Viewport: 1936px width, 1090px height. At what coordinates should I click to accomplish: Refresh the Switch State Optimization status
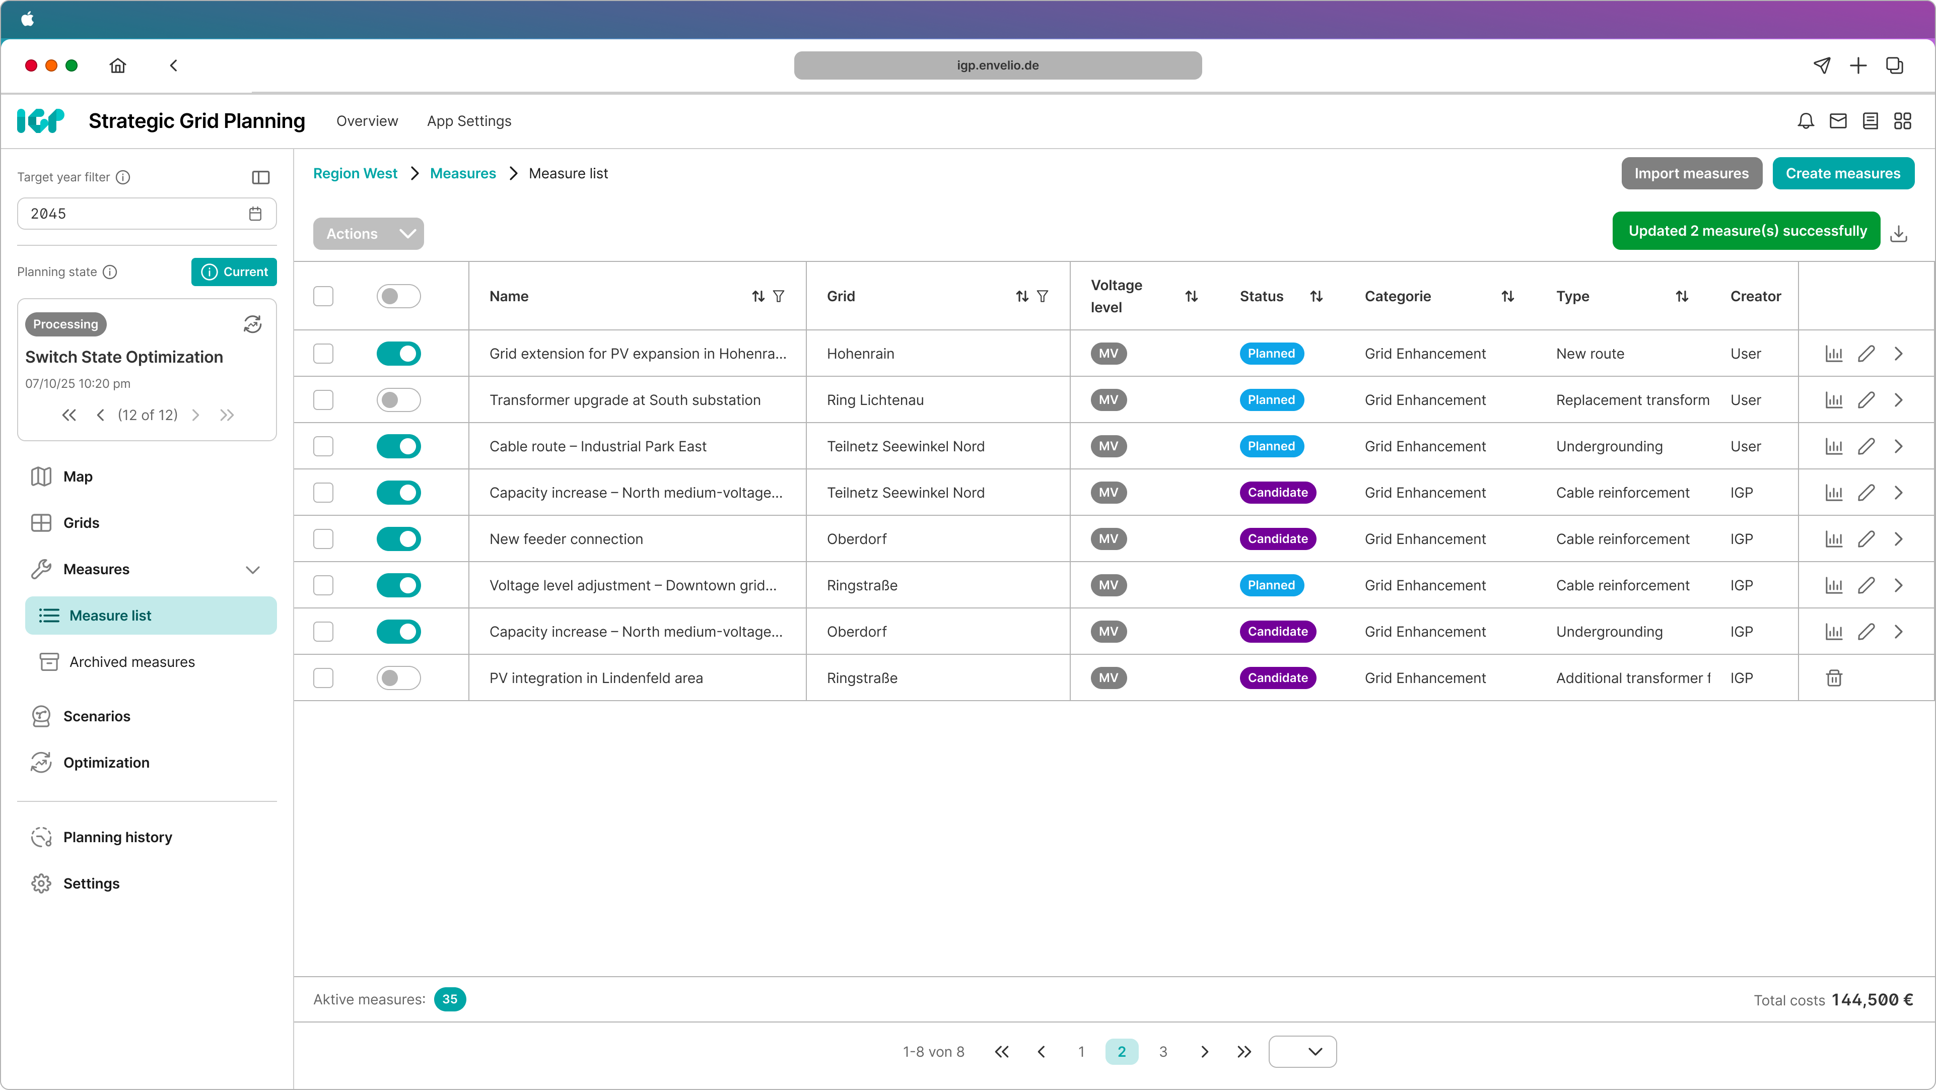[x=252, y=324]
